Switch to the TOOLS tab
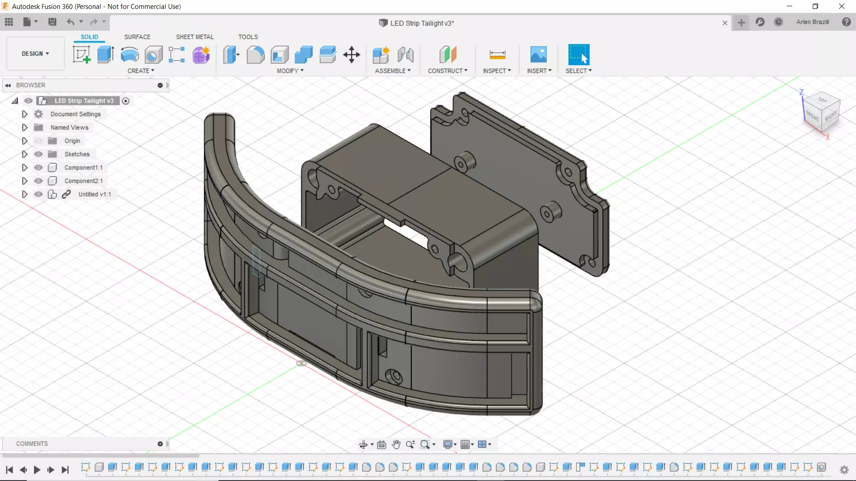 tap(248, 37)
